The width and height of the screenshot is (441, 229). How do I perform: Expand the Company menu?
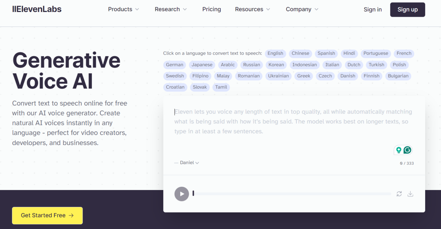pos(302,9)
